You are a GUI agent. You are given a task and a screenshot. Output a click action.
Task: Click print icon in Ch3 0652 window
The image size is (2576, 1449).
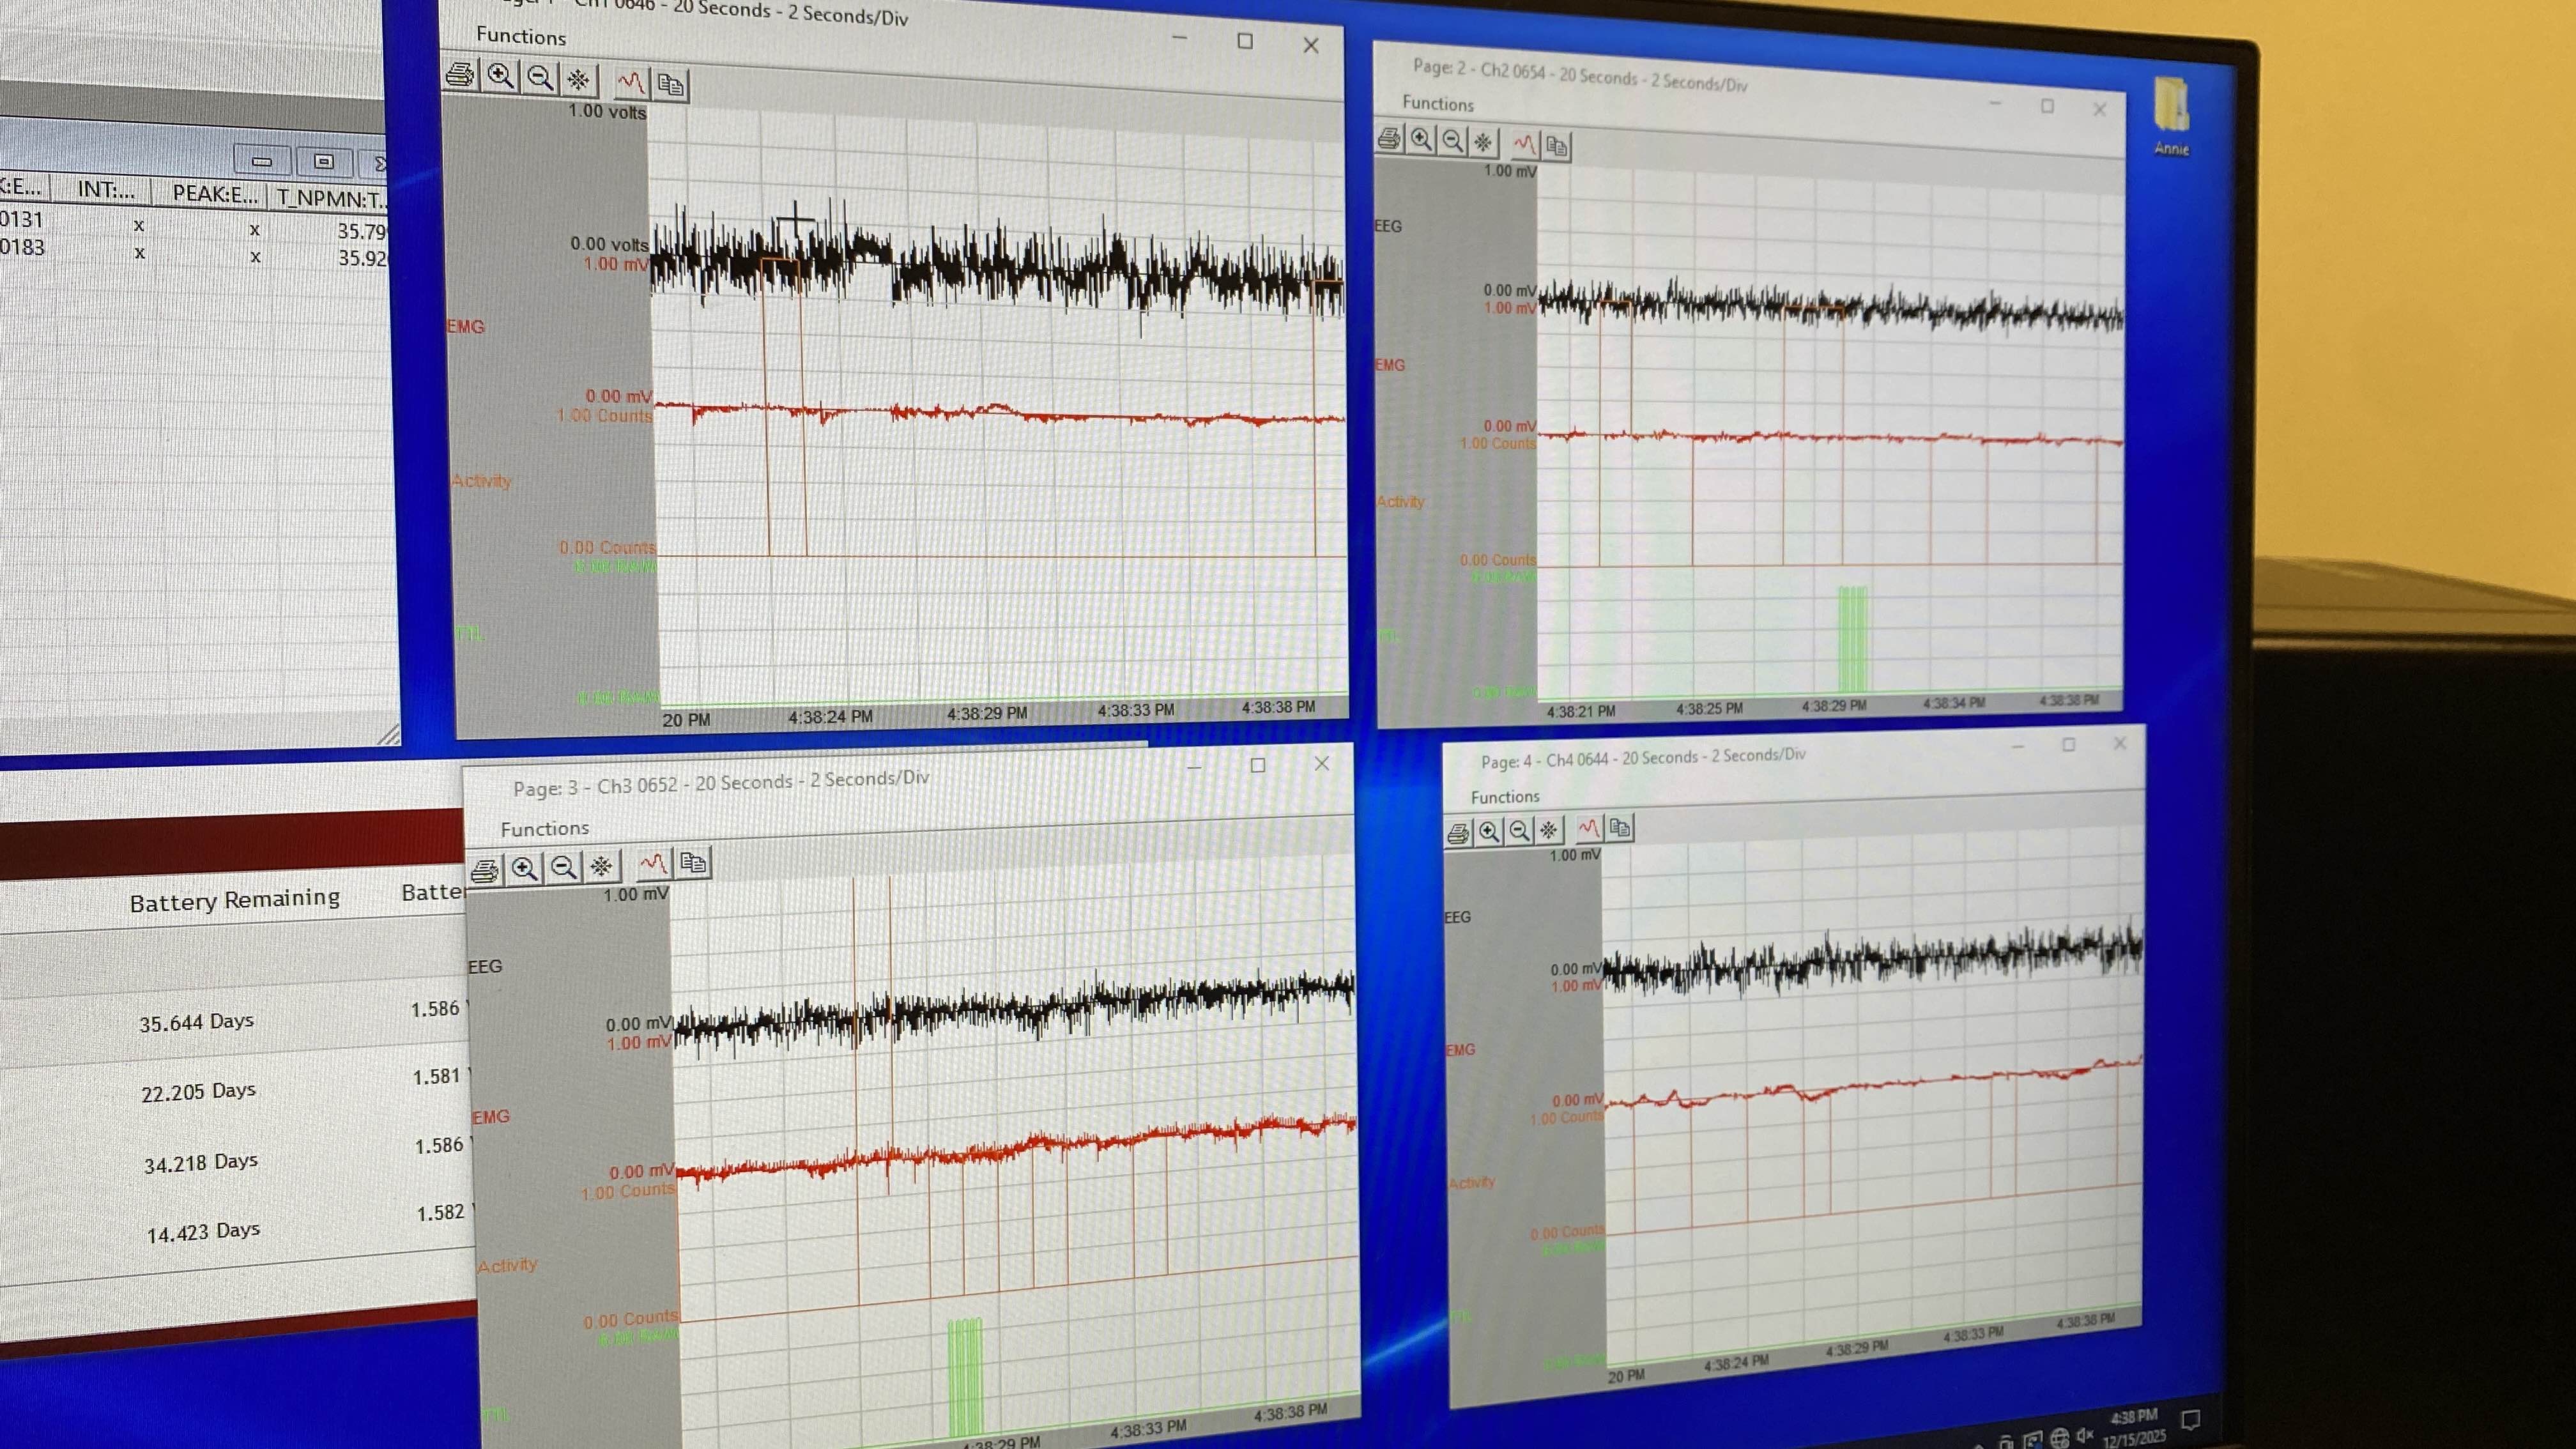[x=485, y=871]
